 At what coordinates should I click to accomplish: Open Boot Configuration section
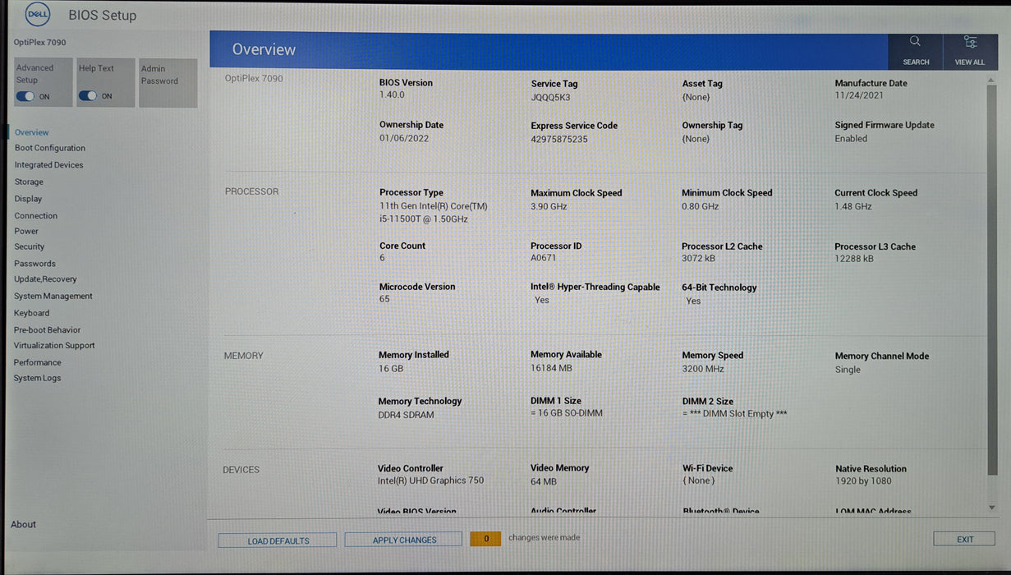[x=50, y=148]
